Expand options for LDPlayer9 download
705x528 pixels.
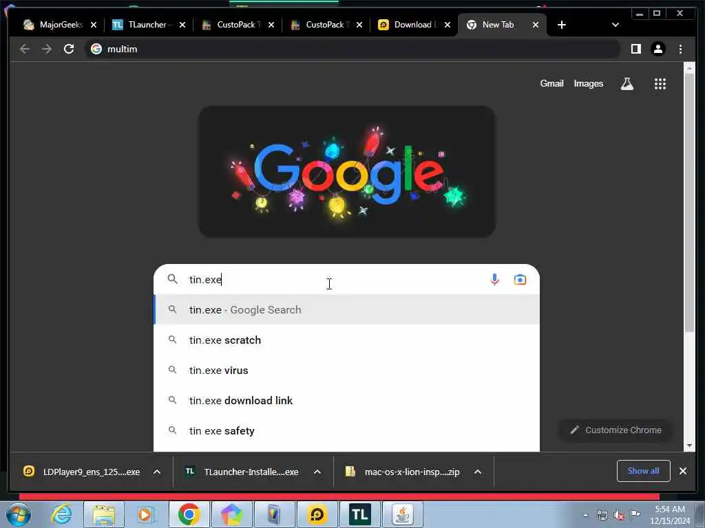coord(157,472)
